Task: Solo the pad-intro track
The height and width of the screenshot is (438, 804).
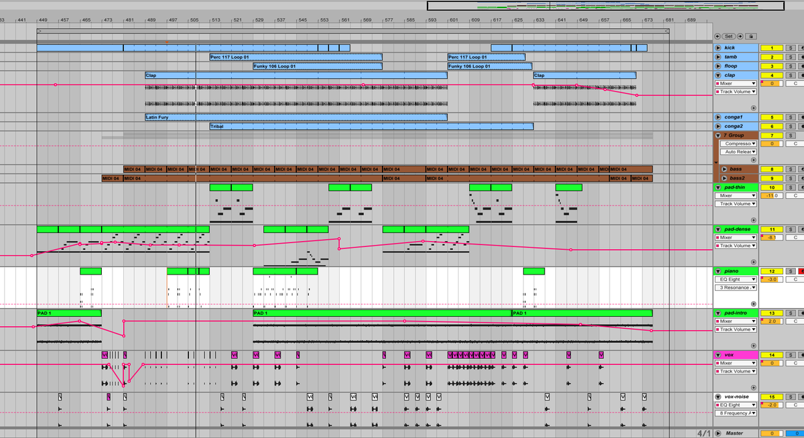Action: click(791, 313)
